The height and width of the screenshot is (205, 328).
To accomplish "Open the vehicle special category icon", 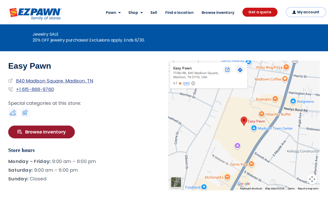I will click(13, 113).
